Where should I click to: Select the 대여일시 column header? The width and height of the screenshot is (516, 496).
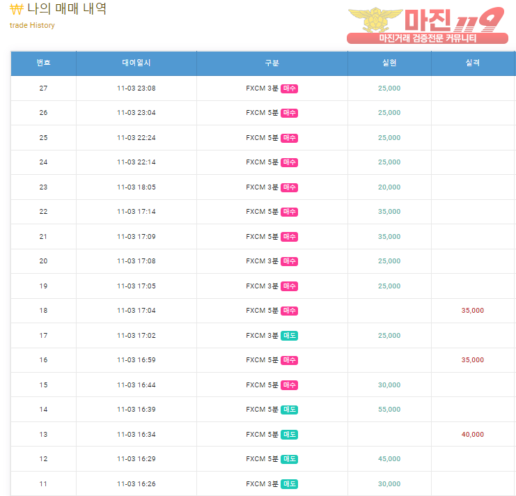click(136, 63)
